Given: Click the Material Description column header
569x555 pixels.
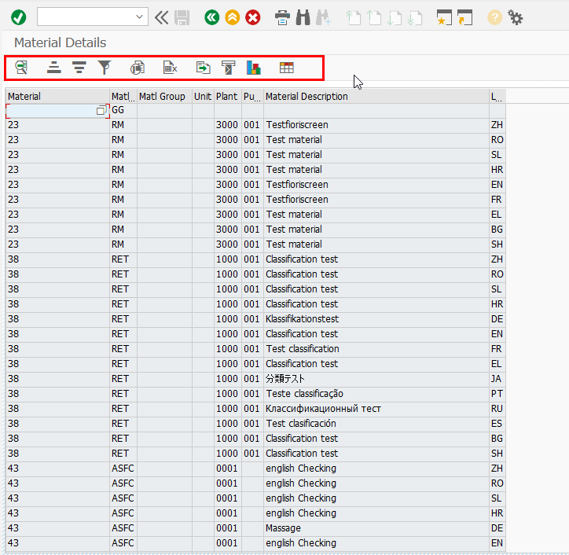Looking at the screenshot, I should tap(376, 96).
